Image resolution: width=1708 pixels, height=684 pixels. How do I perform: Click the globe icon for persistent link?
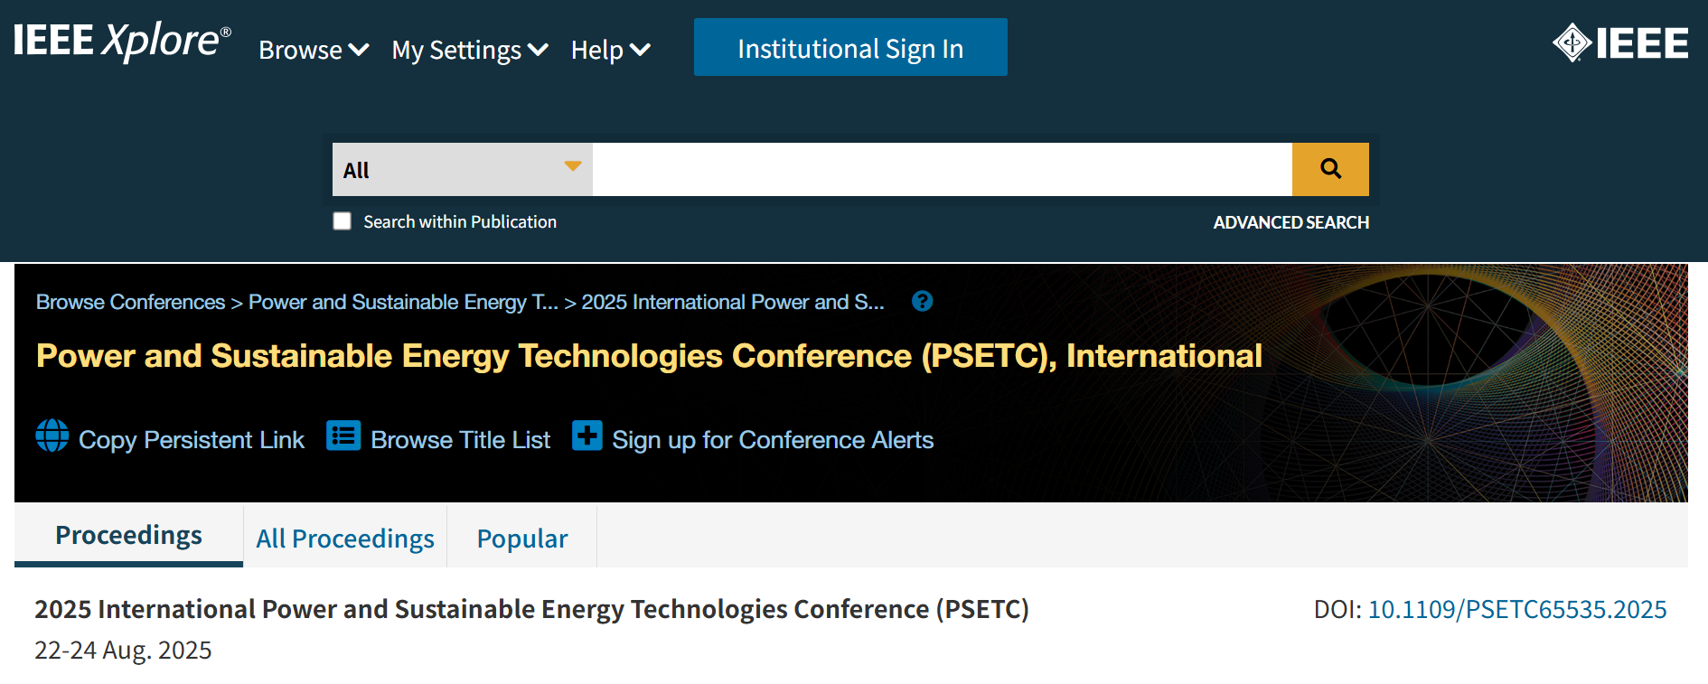(x=52, y=436)
